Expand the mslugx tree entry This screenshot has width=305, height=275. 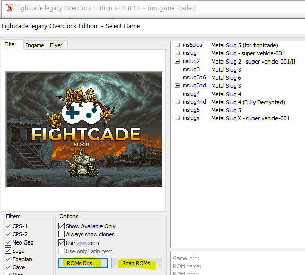pyautogui.click(x=177, y=118)
